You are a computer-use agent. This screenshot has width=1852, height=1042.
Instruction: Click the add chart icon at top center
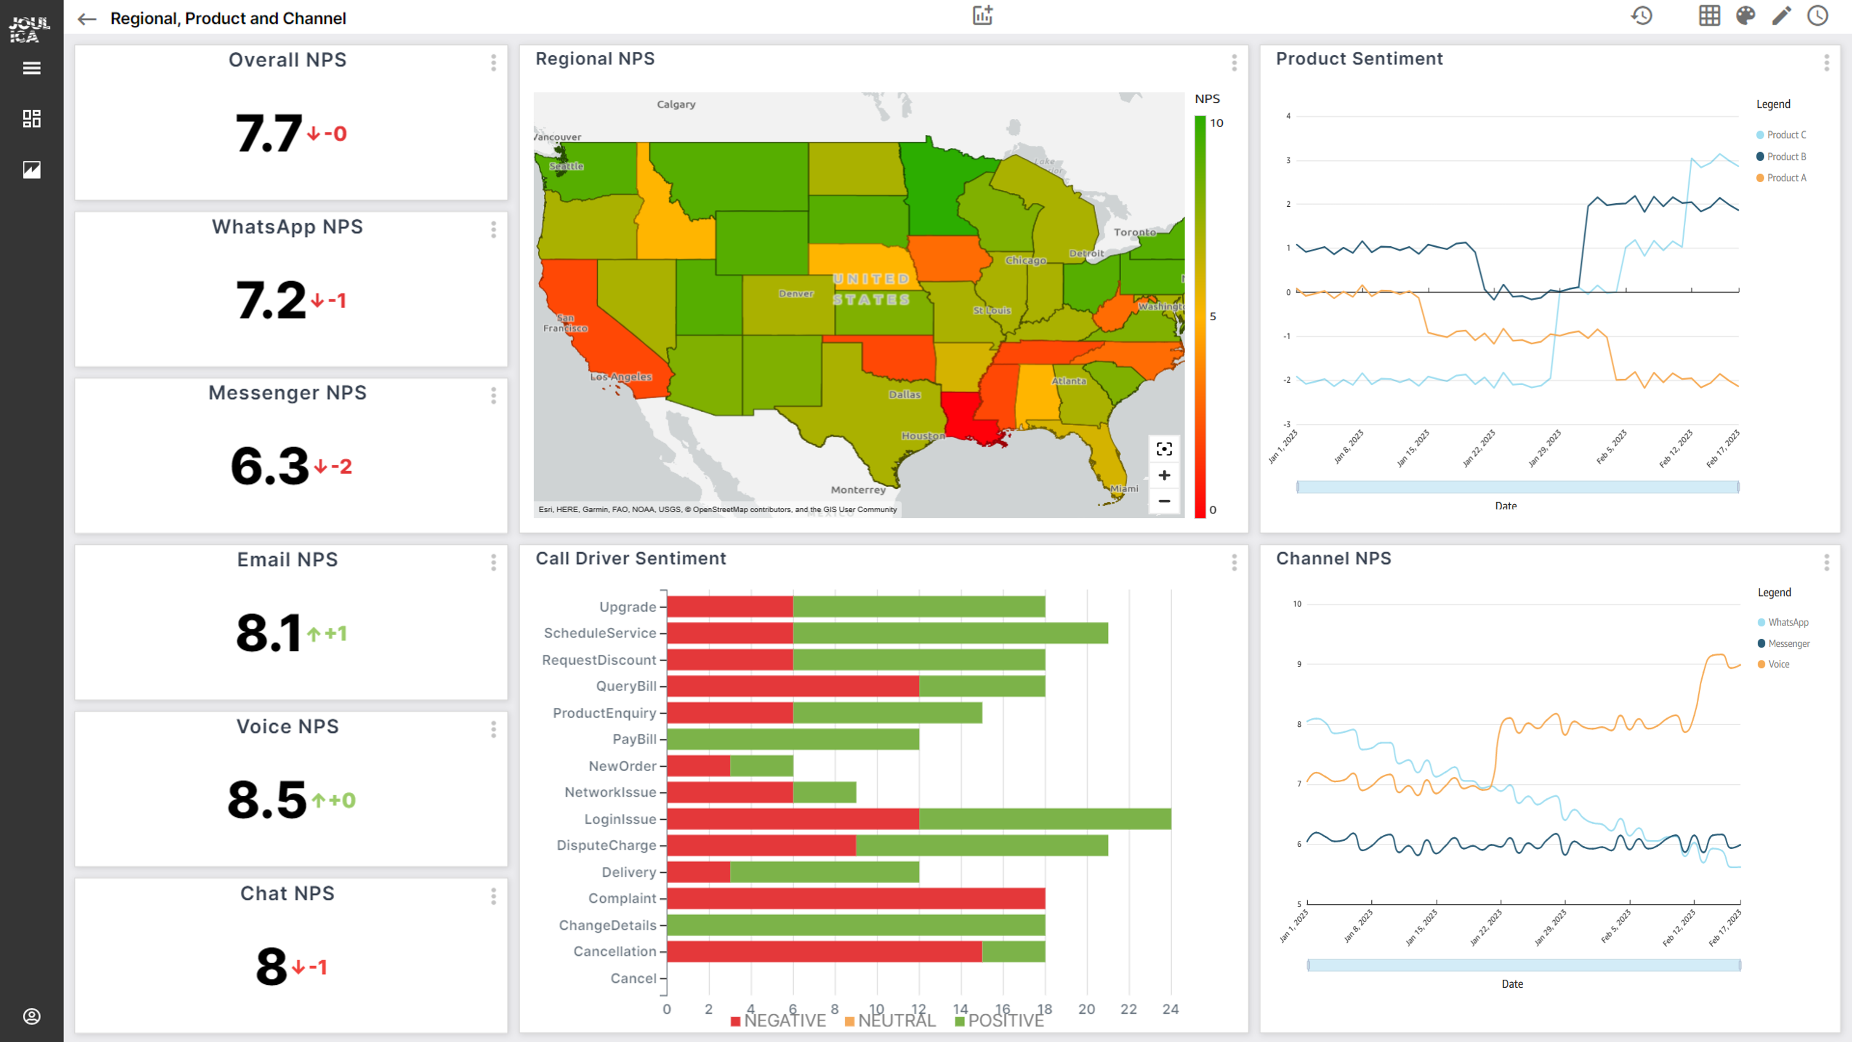tap(982, 15)
